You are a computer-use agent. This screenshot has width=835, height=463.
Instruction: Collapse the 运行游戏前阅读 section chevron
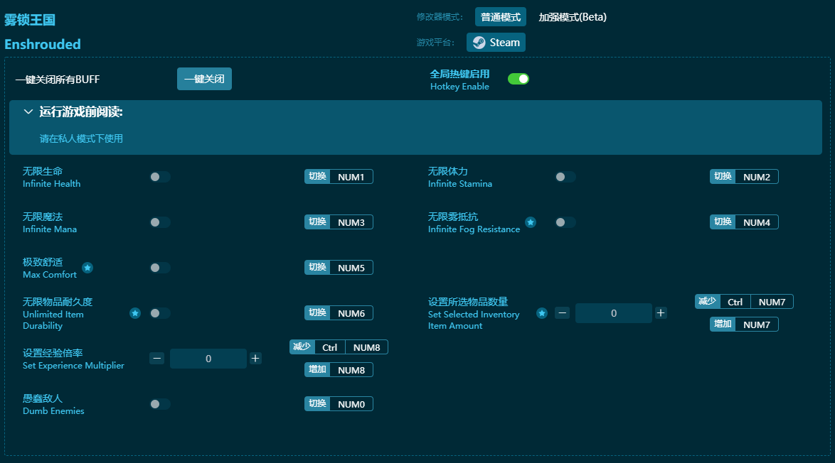point(28,111)
